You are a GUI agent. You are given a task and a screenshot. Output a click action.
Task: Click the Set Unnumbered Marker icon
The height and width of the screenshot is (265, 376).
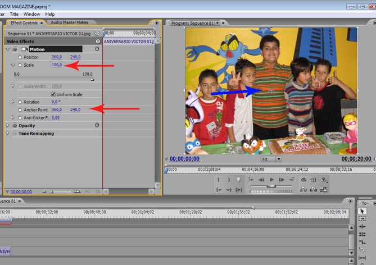pyautogui.click(x=239, y=180)
